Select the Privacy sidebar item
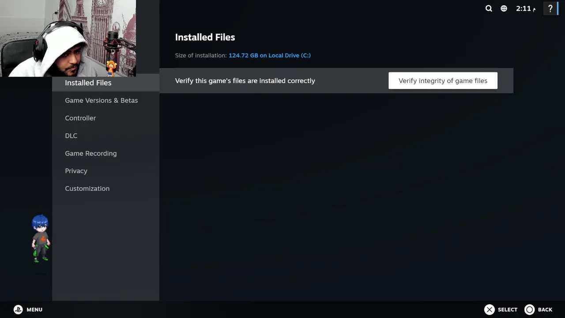The height and width of the screenshot is (318, 565). pyautogui.click(x=76, y=171)
